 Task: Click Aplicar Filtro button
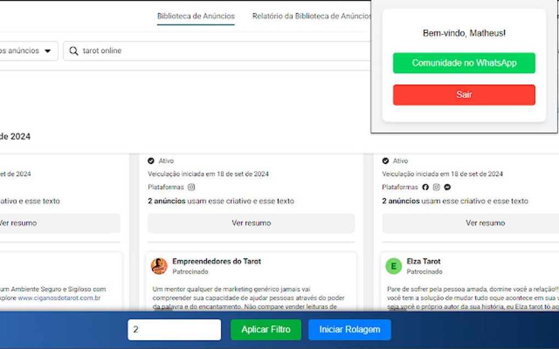(266, 329)
